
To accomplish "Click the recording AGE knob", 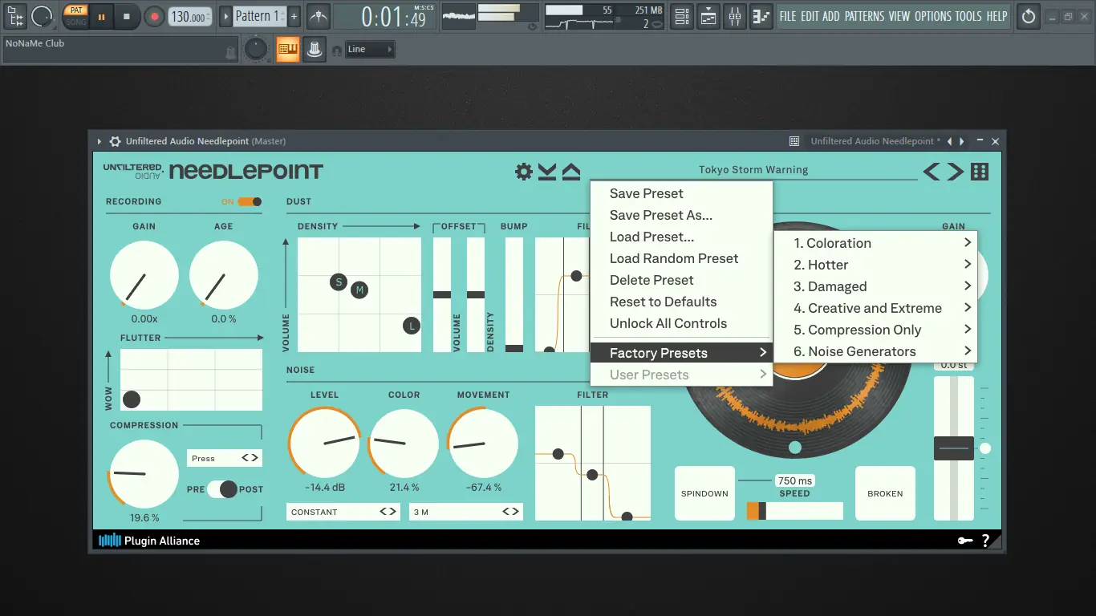I will pyautogui.click(x=224, y=276).
